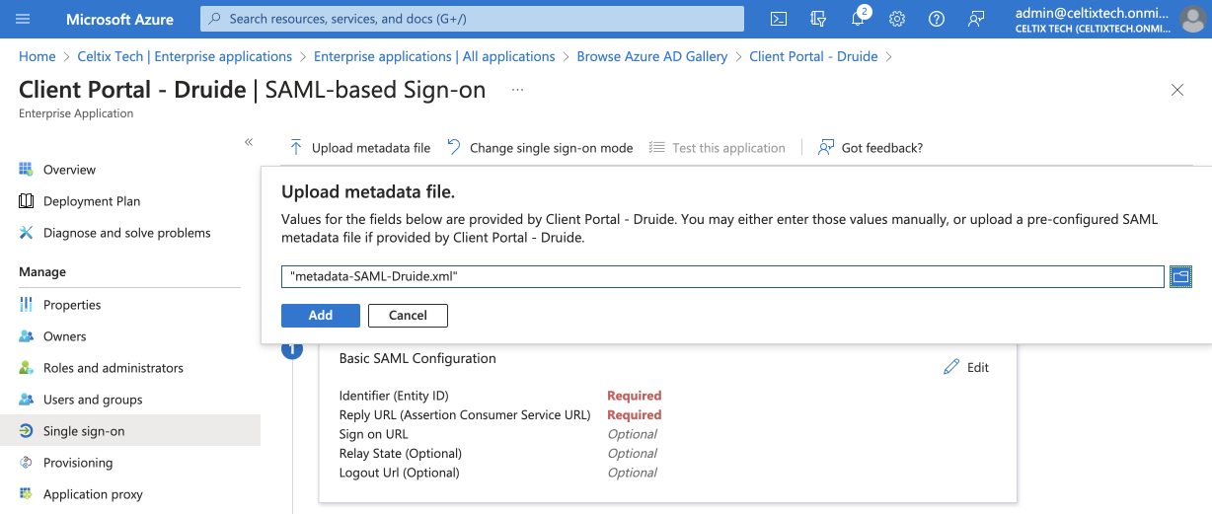Open the Azure portal hamburger menu
Image resolution: width=1212 pixels, height=514 pixels.
[24, 19]
